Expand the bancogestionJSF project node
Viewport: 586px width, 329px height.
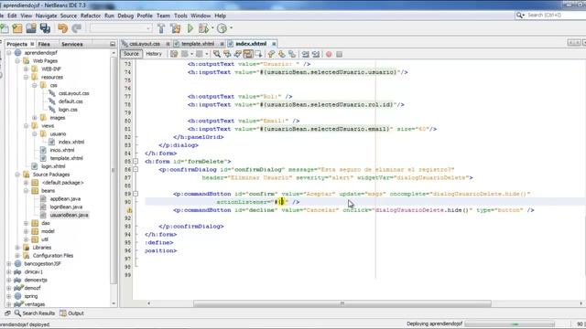point(8,264)
